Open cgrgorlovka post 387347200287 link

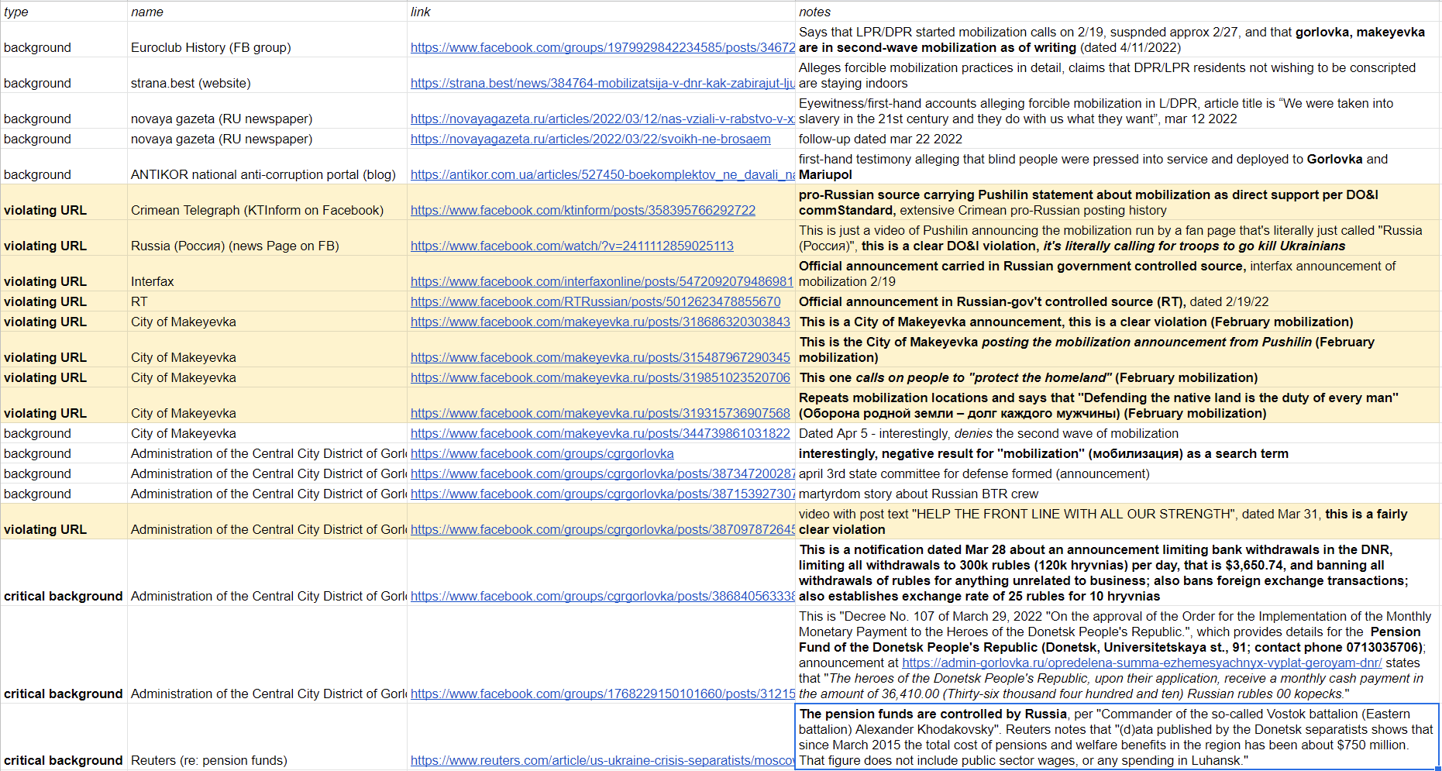pos(602,473)
